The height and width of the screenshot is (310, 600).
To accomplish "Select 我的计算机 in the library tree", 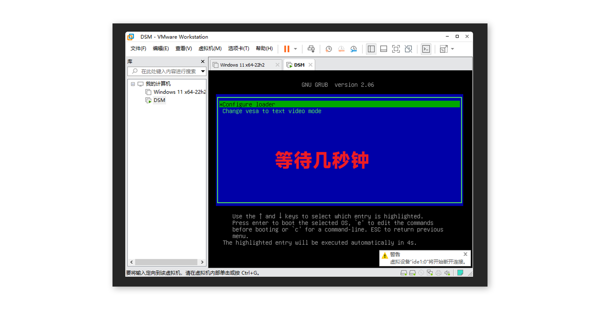I will [x=158, y=84].
